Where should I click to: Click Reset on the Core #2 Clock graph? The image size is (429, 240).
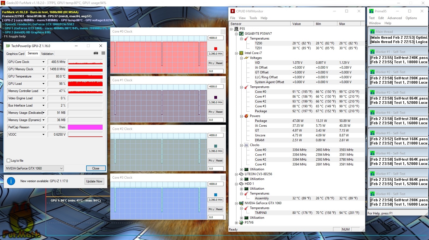pyautogui.click(x=219, y=161)
